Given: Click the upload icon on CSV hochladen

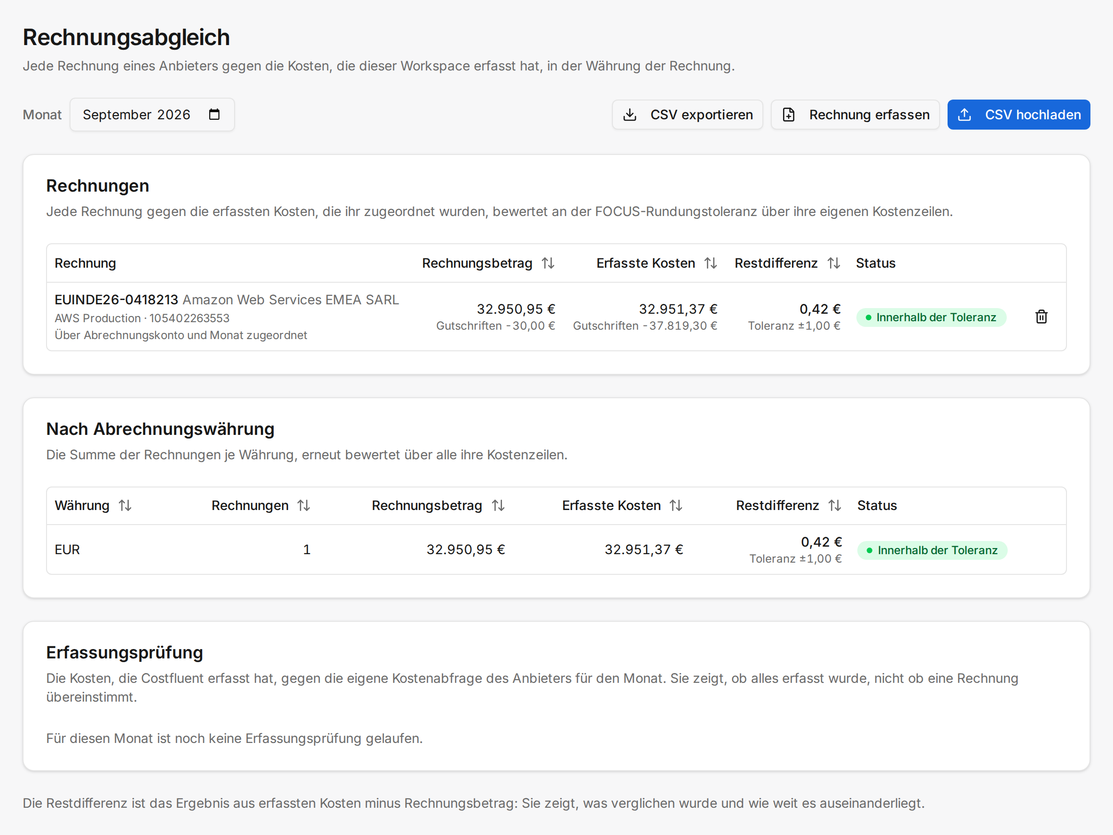Looking at the screenshot, I should (x=964, y=115).
